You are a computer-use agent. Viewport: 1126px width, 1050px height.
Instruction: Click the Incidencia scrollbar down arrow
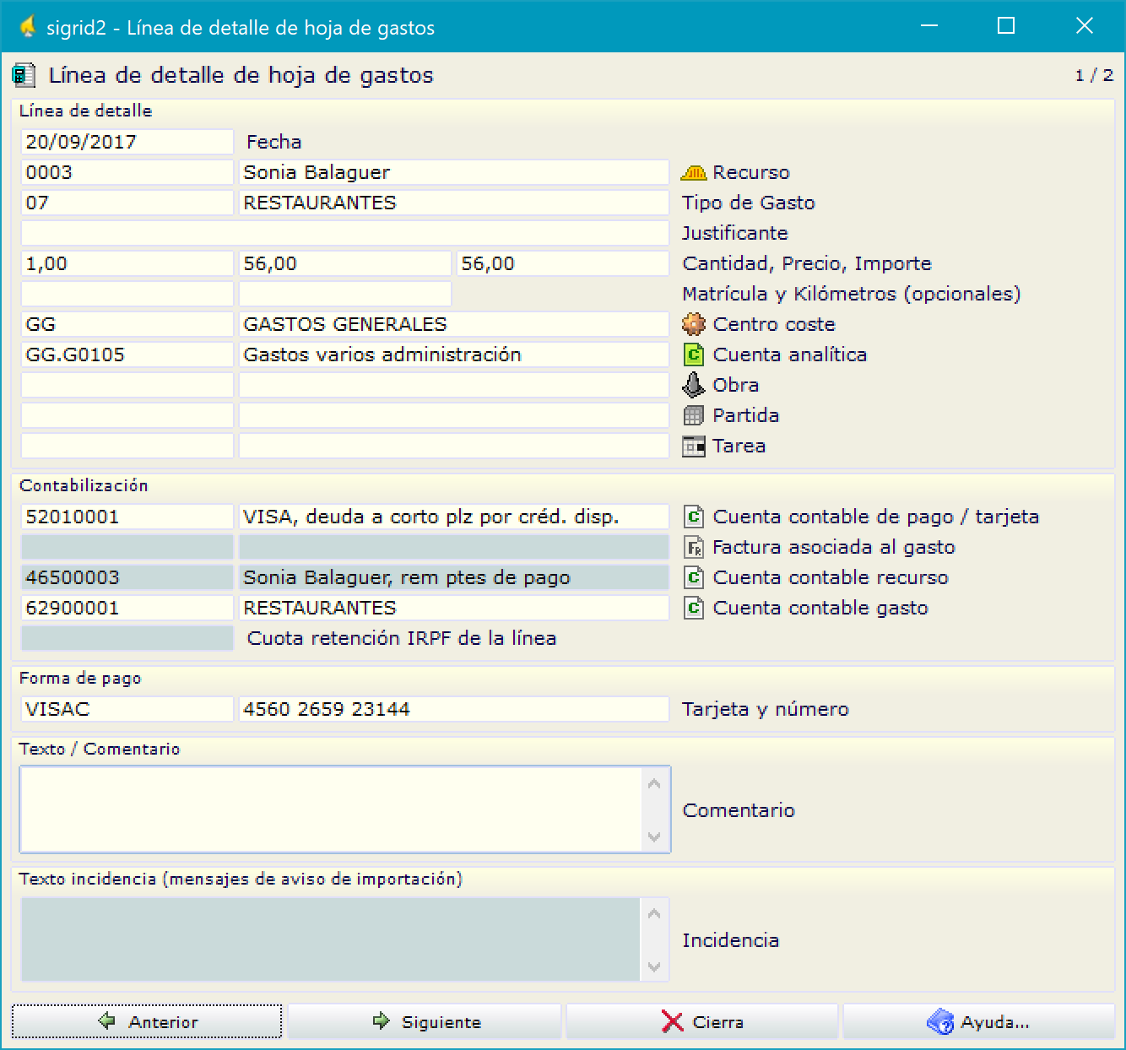point(654,966)
